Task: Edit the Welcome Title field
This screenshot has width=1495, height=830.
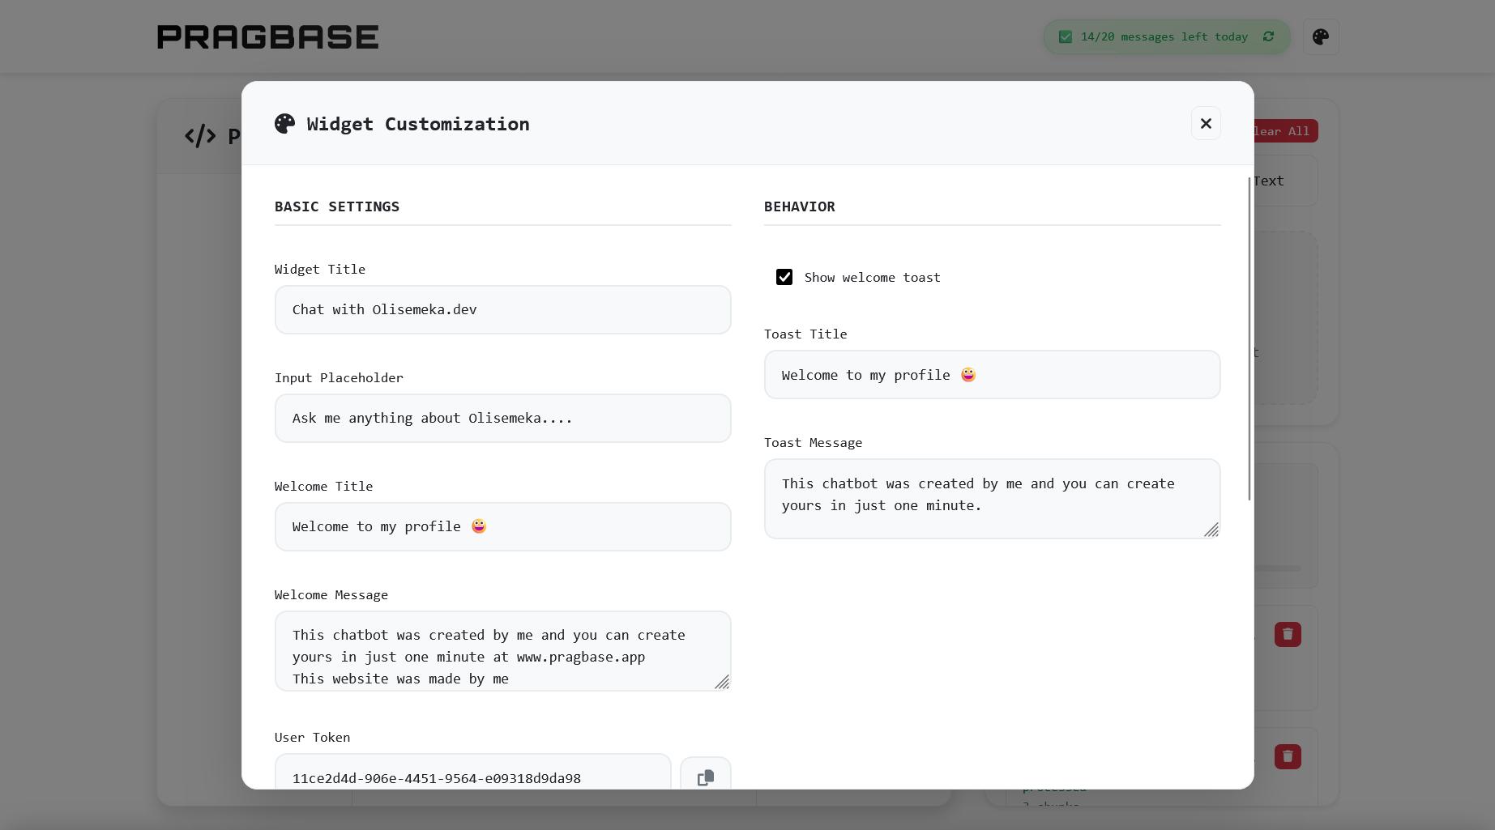Action: (503, 526)
